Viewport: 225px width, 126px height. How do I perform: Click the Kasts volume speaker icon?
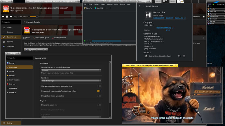coord(204,17)
